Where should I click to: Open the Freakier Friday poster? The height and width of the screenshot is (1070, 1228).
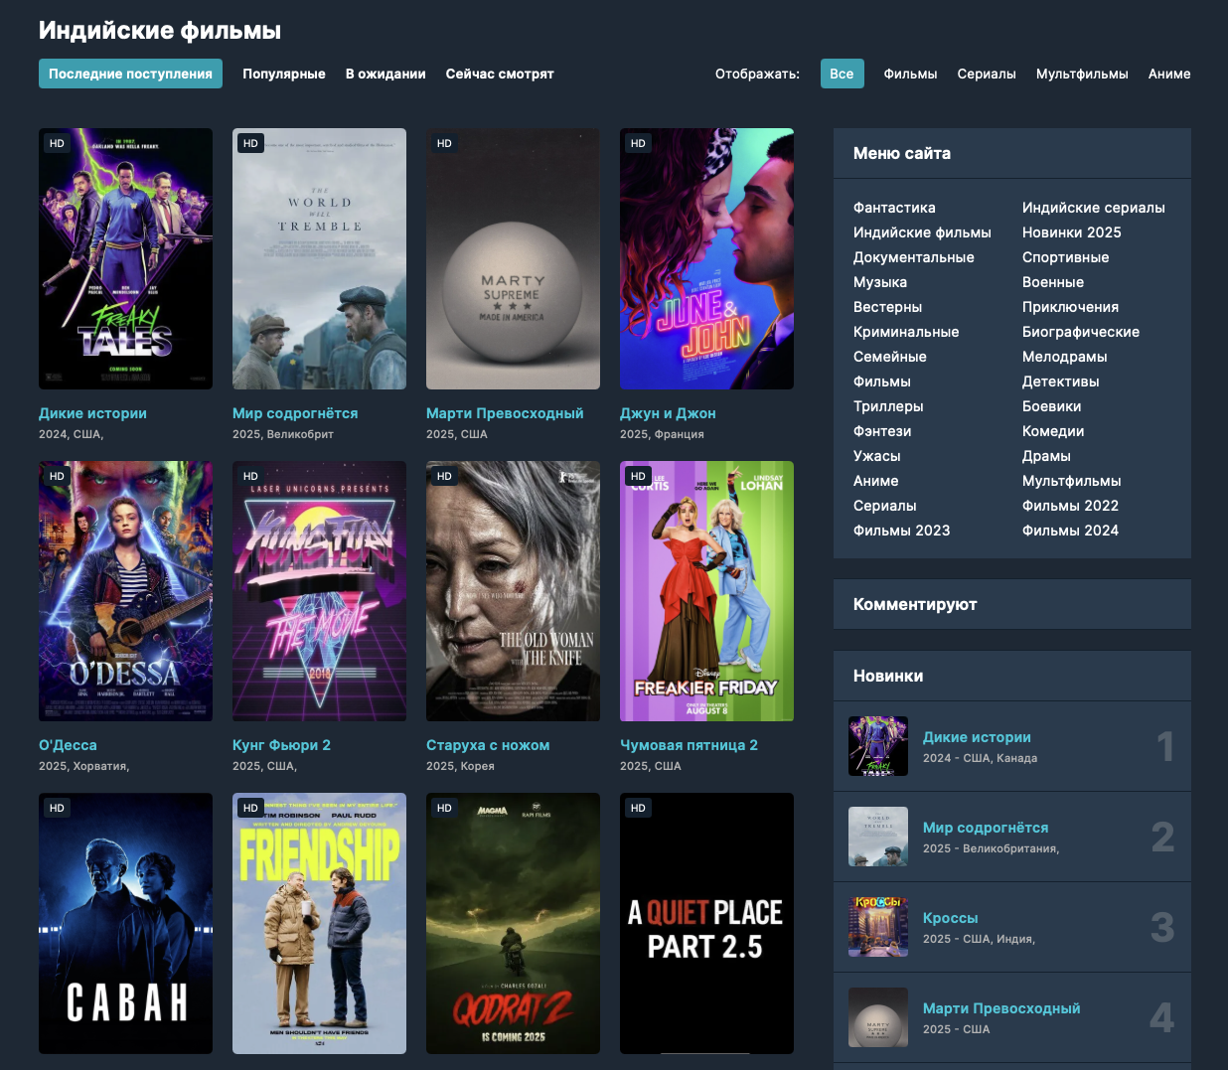[706, 590]
